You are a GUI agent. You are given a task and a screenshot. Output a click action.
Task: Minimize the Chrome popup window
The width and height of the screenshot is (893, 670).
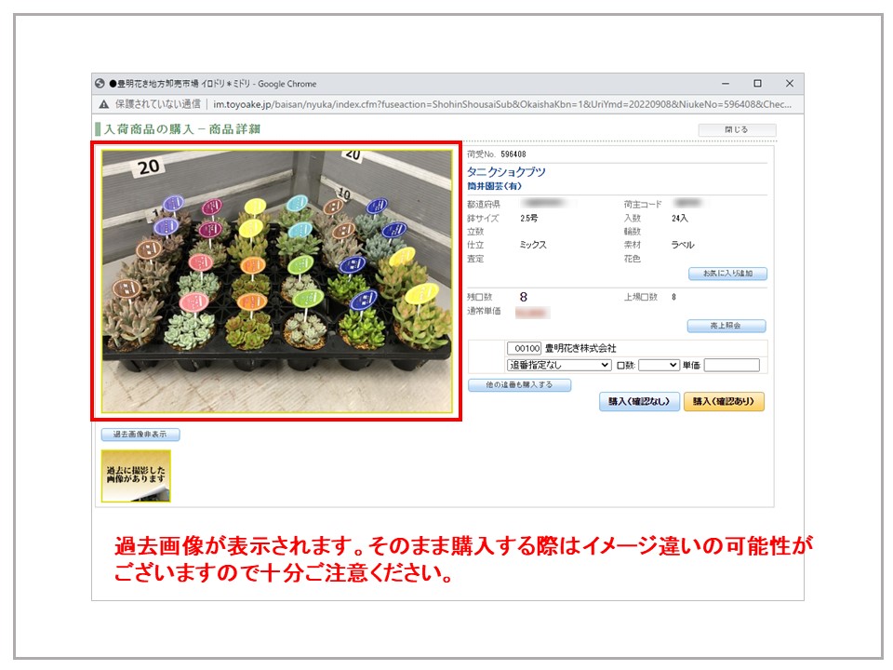click(x=726, y=84)
